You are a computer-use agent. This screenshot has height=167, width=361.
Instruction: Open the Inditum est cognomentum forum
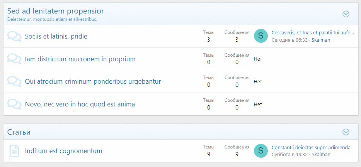coord(63,151)
